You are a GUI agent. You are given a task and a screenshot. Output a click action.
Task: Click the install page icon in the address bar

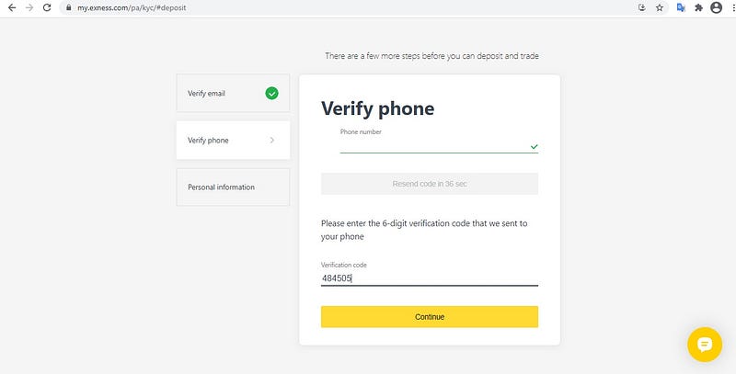tap(642, 7)
